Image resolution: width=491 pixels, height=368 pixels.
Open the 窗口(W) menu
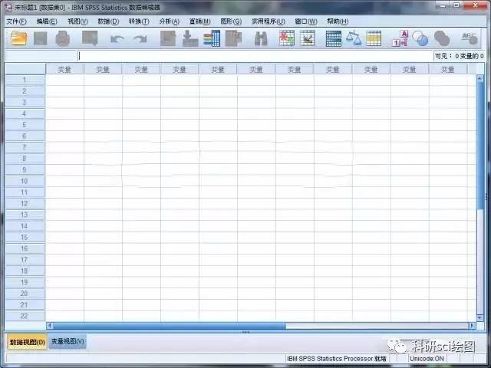tap(306, 21)
